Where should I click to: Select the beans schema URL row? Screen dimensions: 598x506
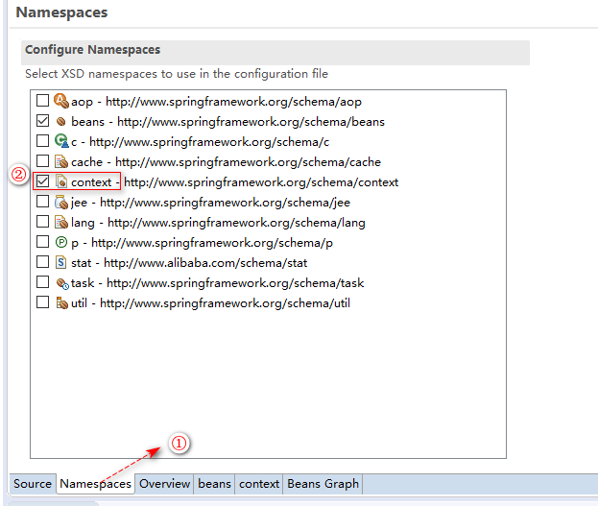coord(251,122)
